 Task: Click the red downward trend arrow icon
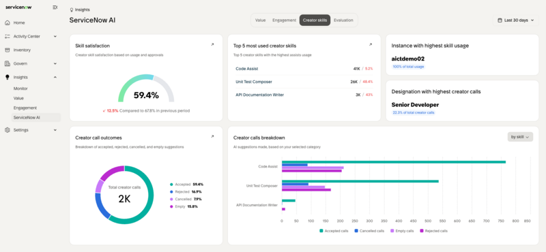[104, 110]
